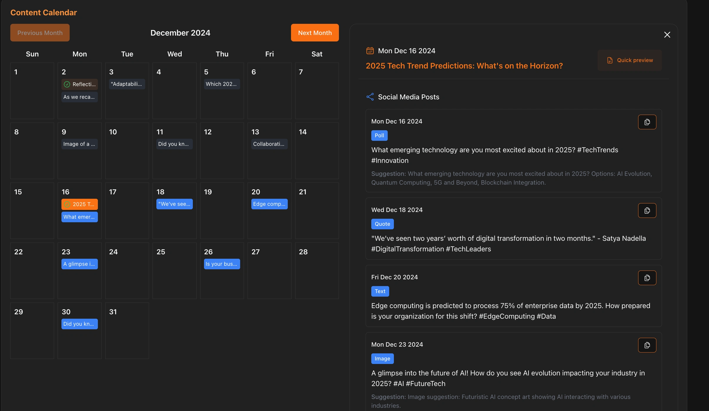Advance to Next Month
The height and width of the screenshot is (411, 709).
[315, 32]
